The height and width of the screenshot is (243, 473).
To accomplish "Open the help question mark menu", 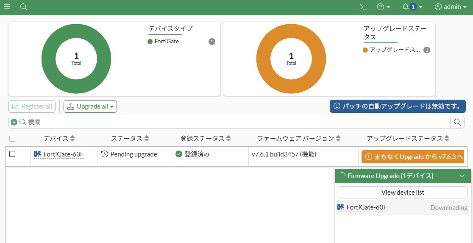I will [x=383, y=7].
